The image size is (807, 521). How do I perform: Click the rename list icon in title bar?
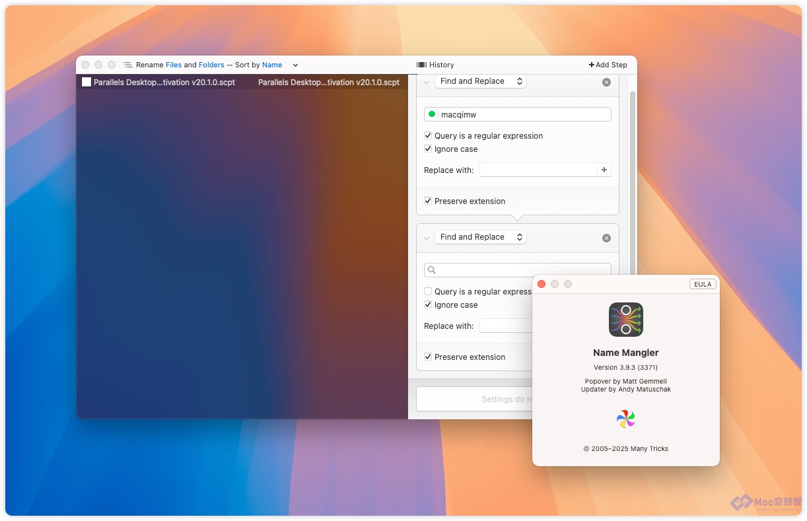click(x=127, y=65)
